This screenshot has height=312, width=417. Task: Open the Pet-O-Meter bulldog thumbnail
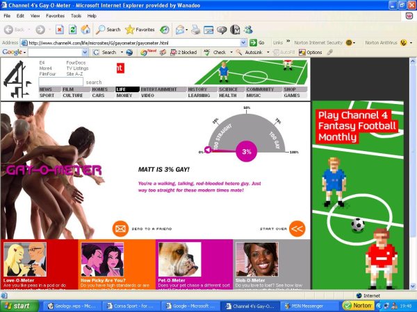pyautogui.click(x=179, y=259)
